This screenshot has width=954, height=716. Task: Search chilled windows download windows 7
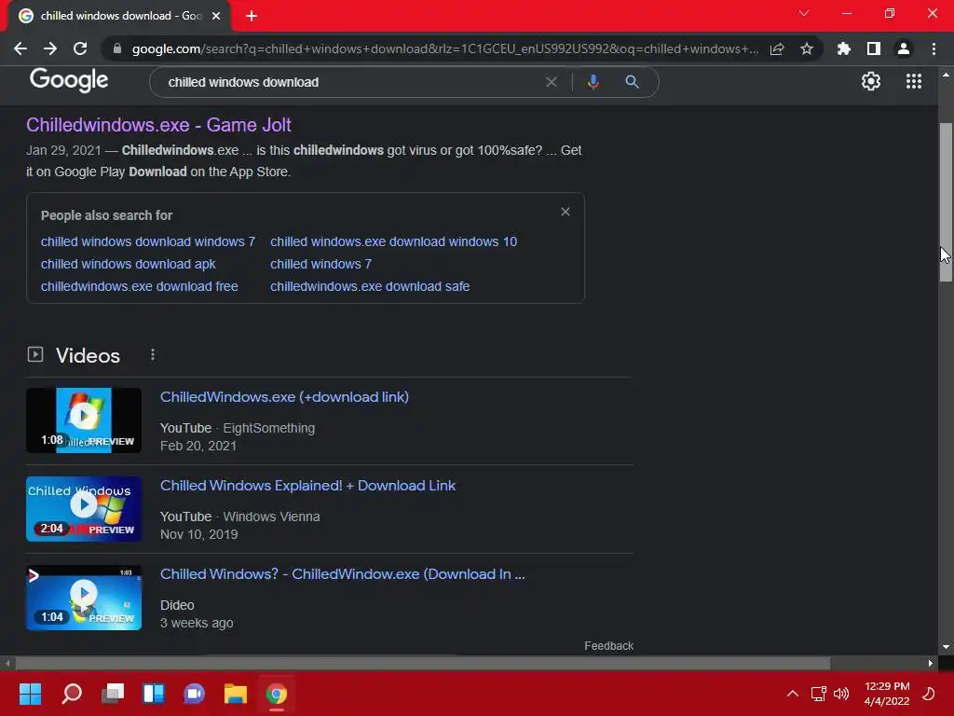(x=148, y=241)
